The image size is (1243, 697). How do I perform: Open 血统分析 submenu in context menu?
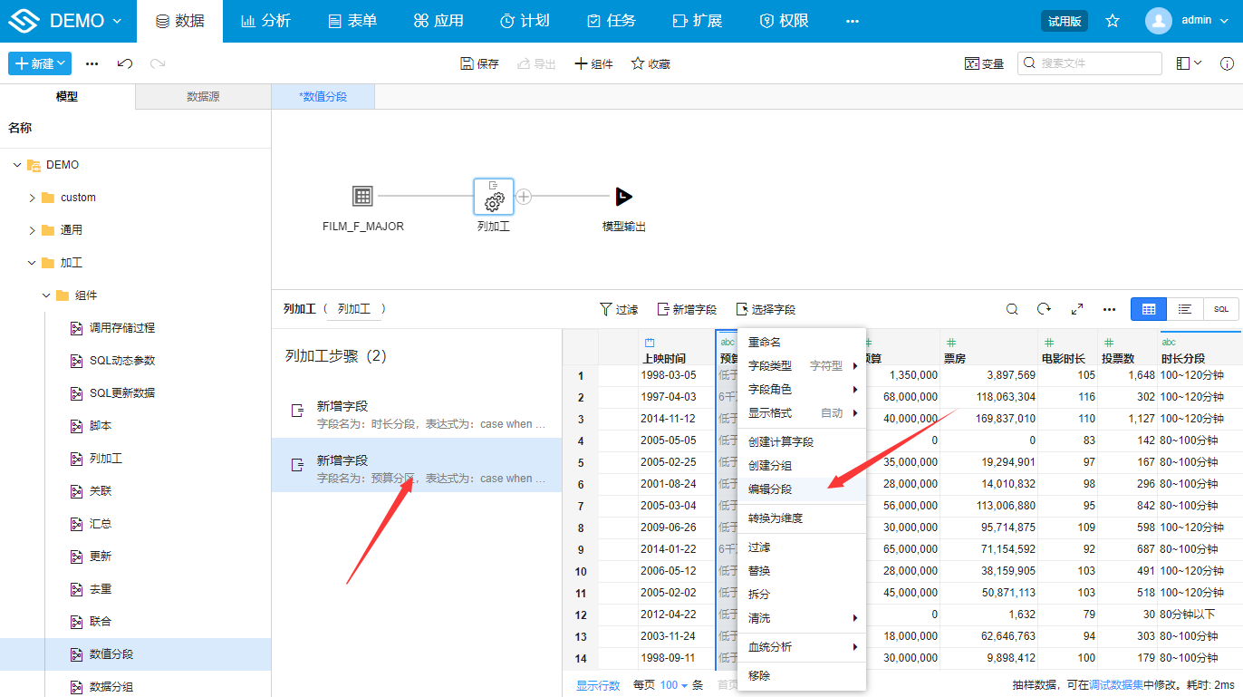click(x=802, y=647)
